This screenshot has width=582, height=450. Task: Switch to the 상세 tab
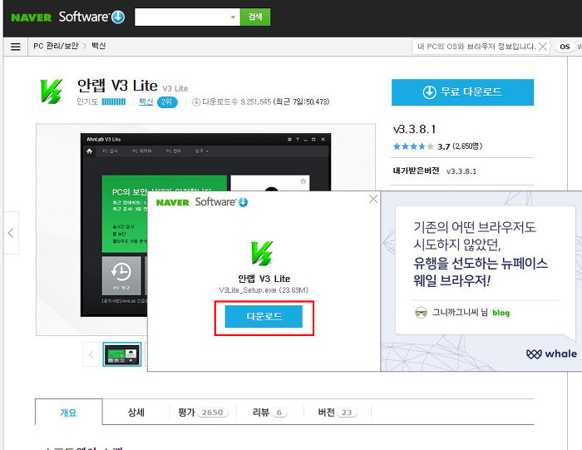click(136, 412)
